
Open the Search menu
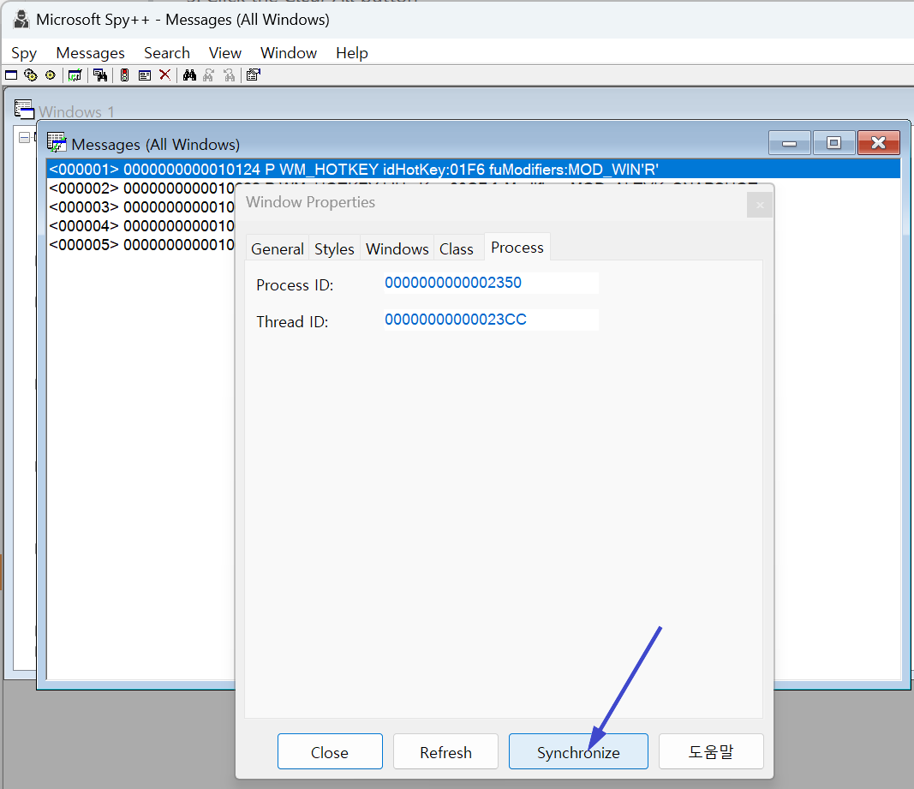(x=167, y=53)
